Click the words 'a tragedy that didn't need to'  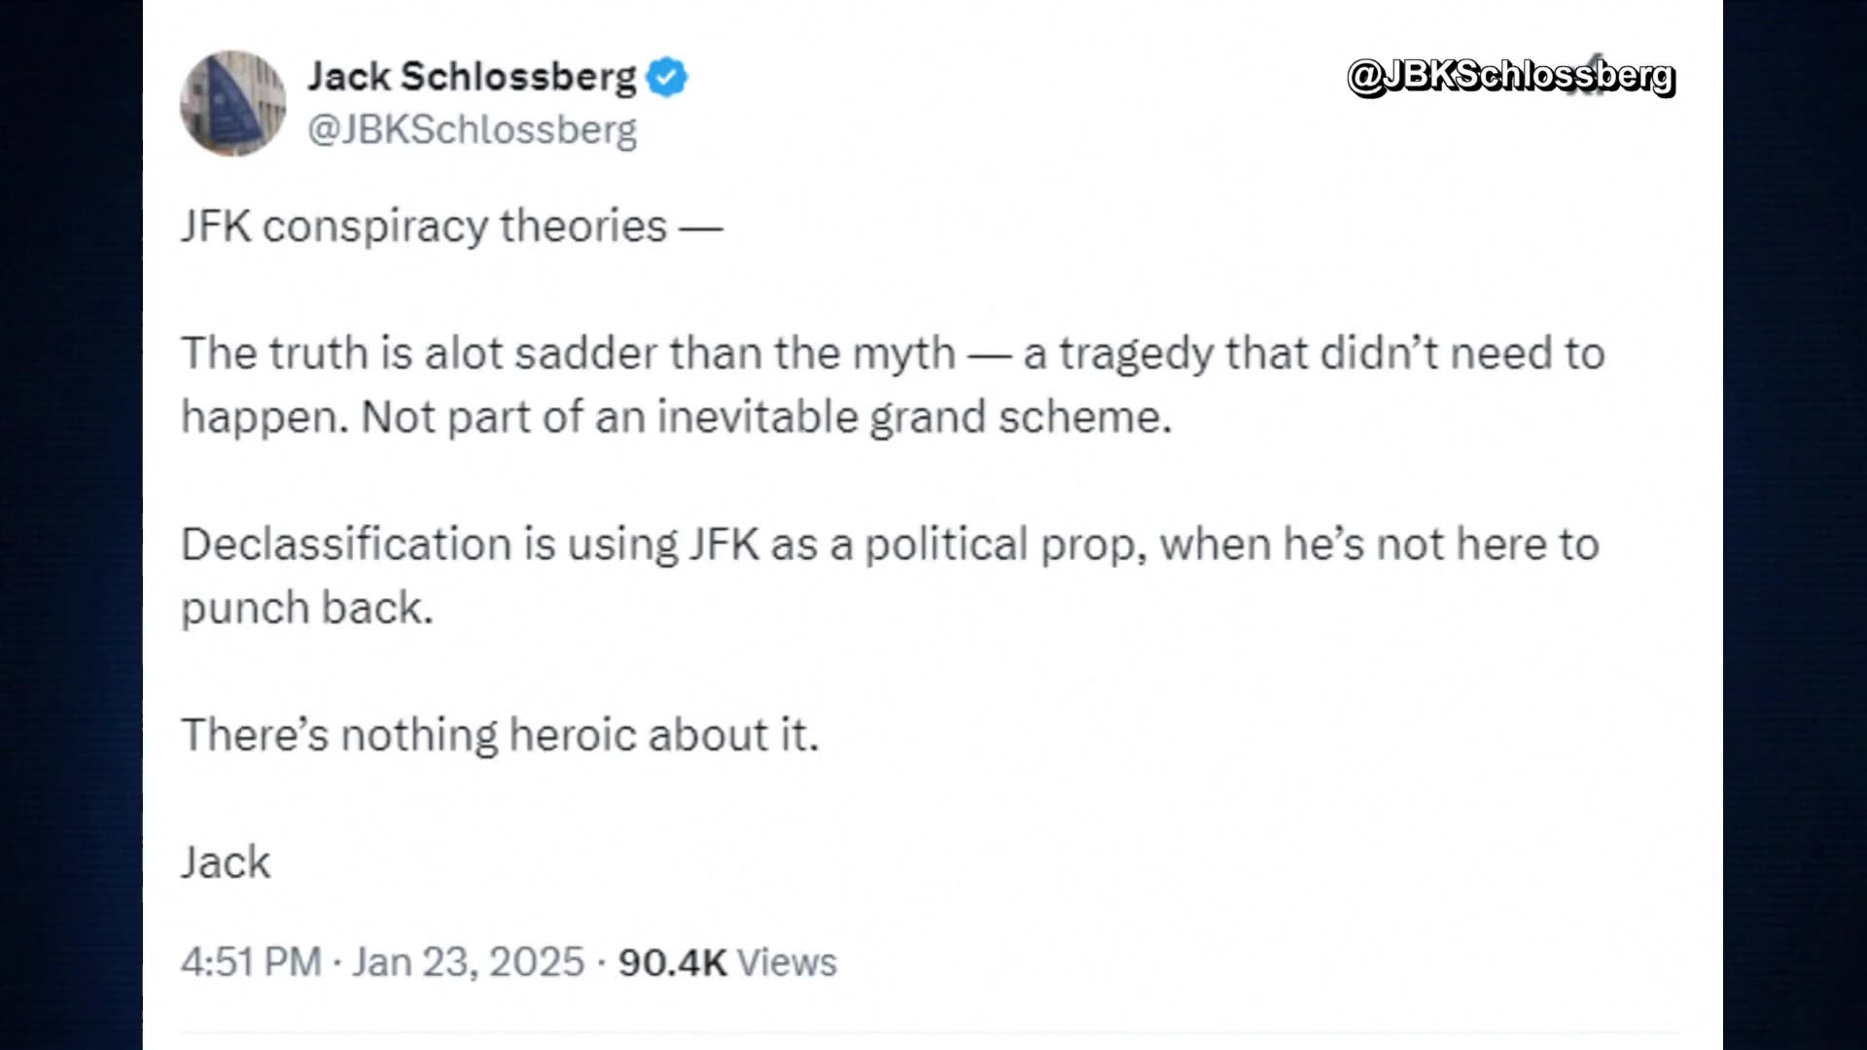(1314, 354)
